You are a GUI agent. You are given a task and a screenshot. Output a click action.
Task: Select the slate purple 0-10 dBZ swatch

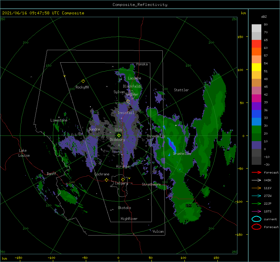coord(256,145)
